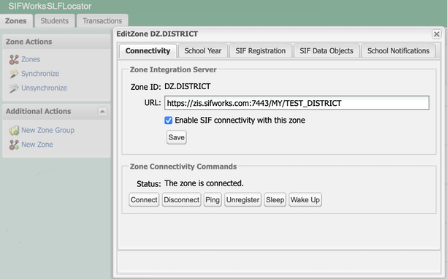Open the SIF Registration tab

261,50
